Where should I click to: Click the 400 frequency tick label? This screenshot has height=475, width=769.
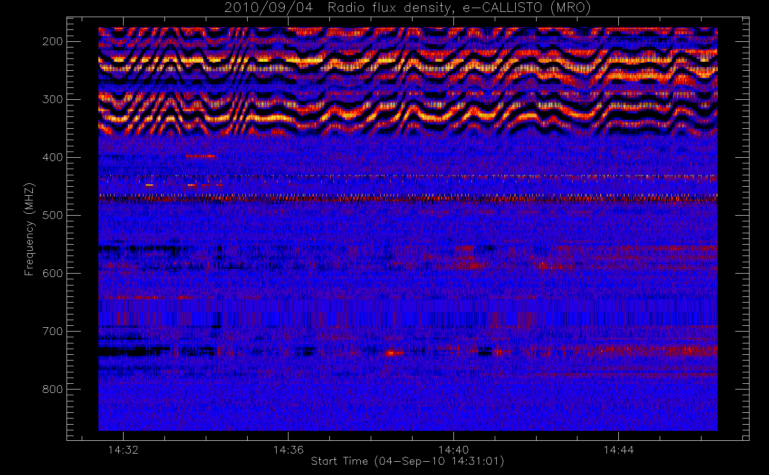pyautogui.click(x=52, y=157)
